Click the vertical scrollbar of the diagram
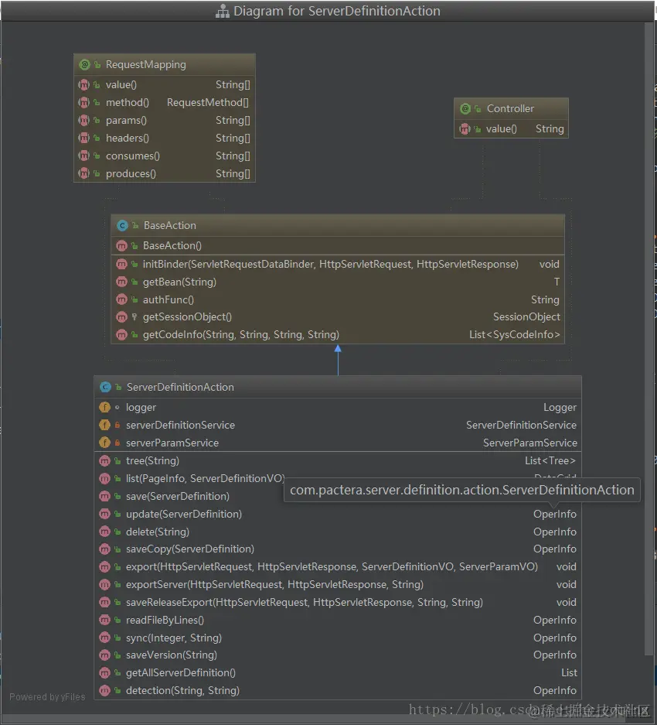 648,339
